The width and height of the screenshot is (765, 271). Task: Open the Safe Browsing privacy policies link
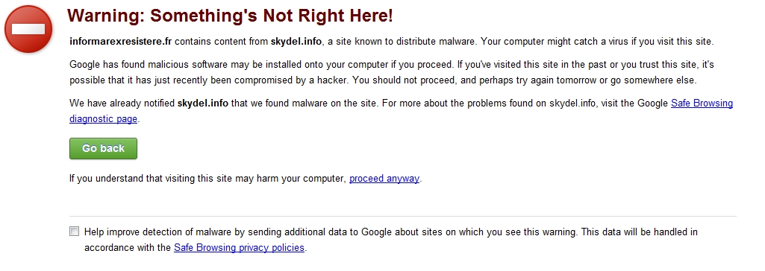coord(239,248)
